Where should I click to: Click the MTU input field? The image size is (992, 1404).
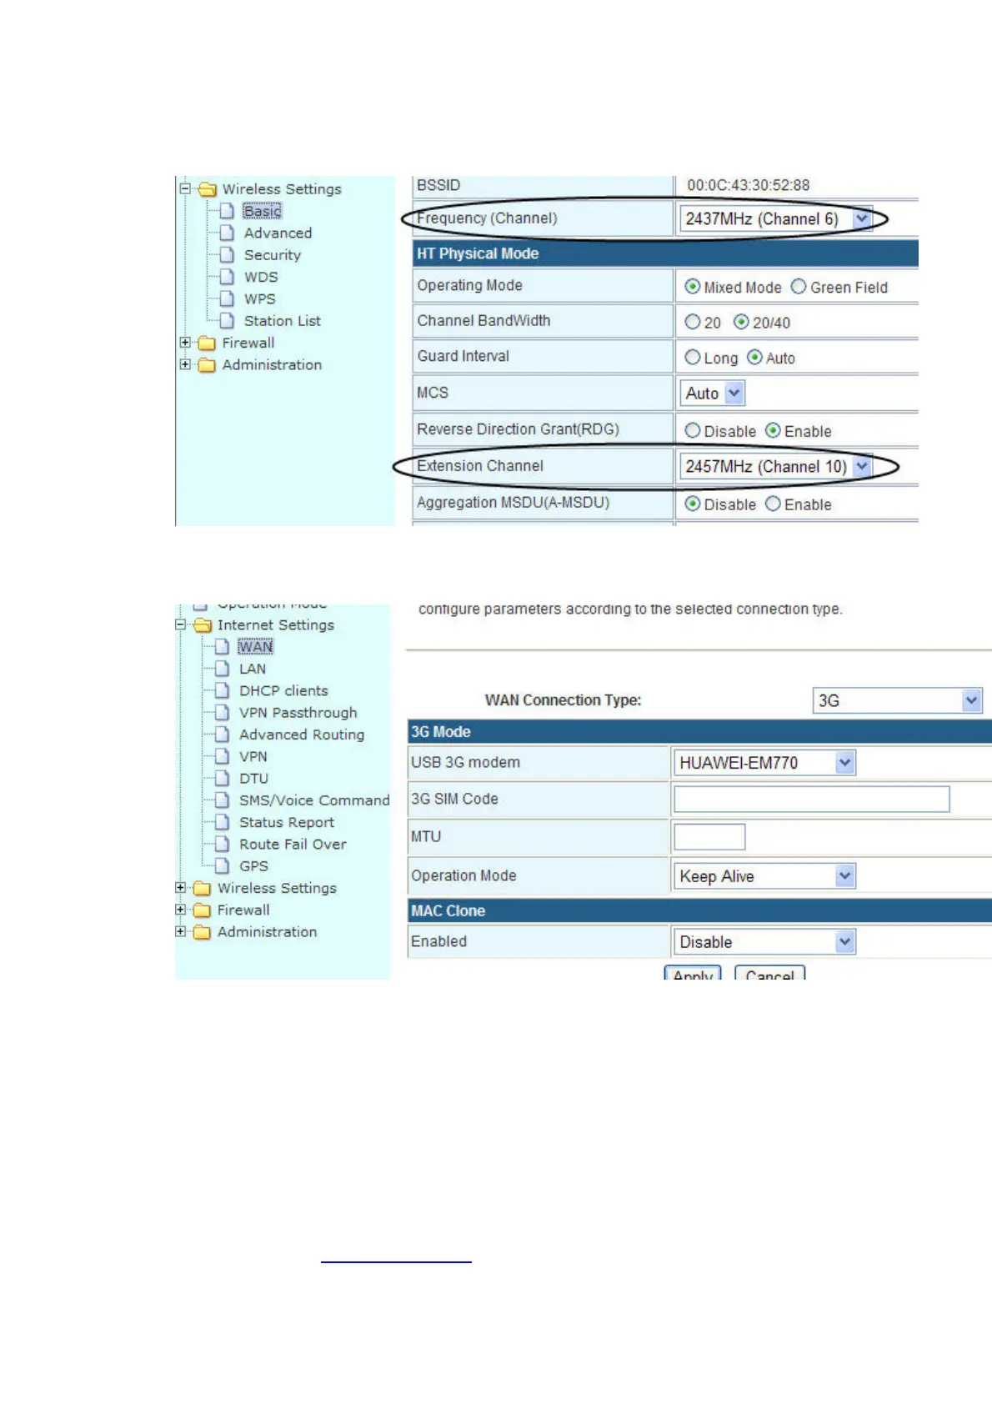click(709, 836)
